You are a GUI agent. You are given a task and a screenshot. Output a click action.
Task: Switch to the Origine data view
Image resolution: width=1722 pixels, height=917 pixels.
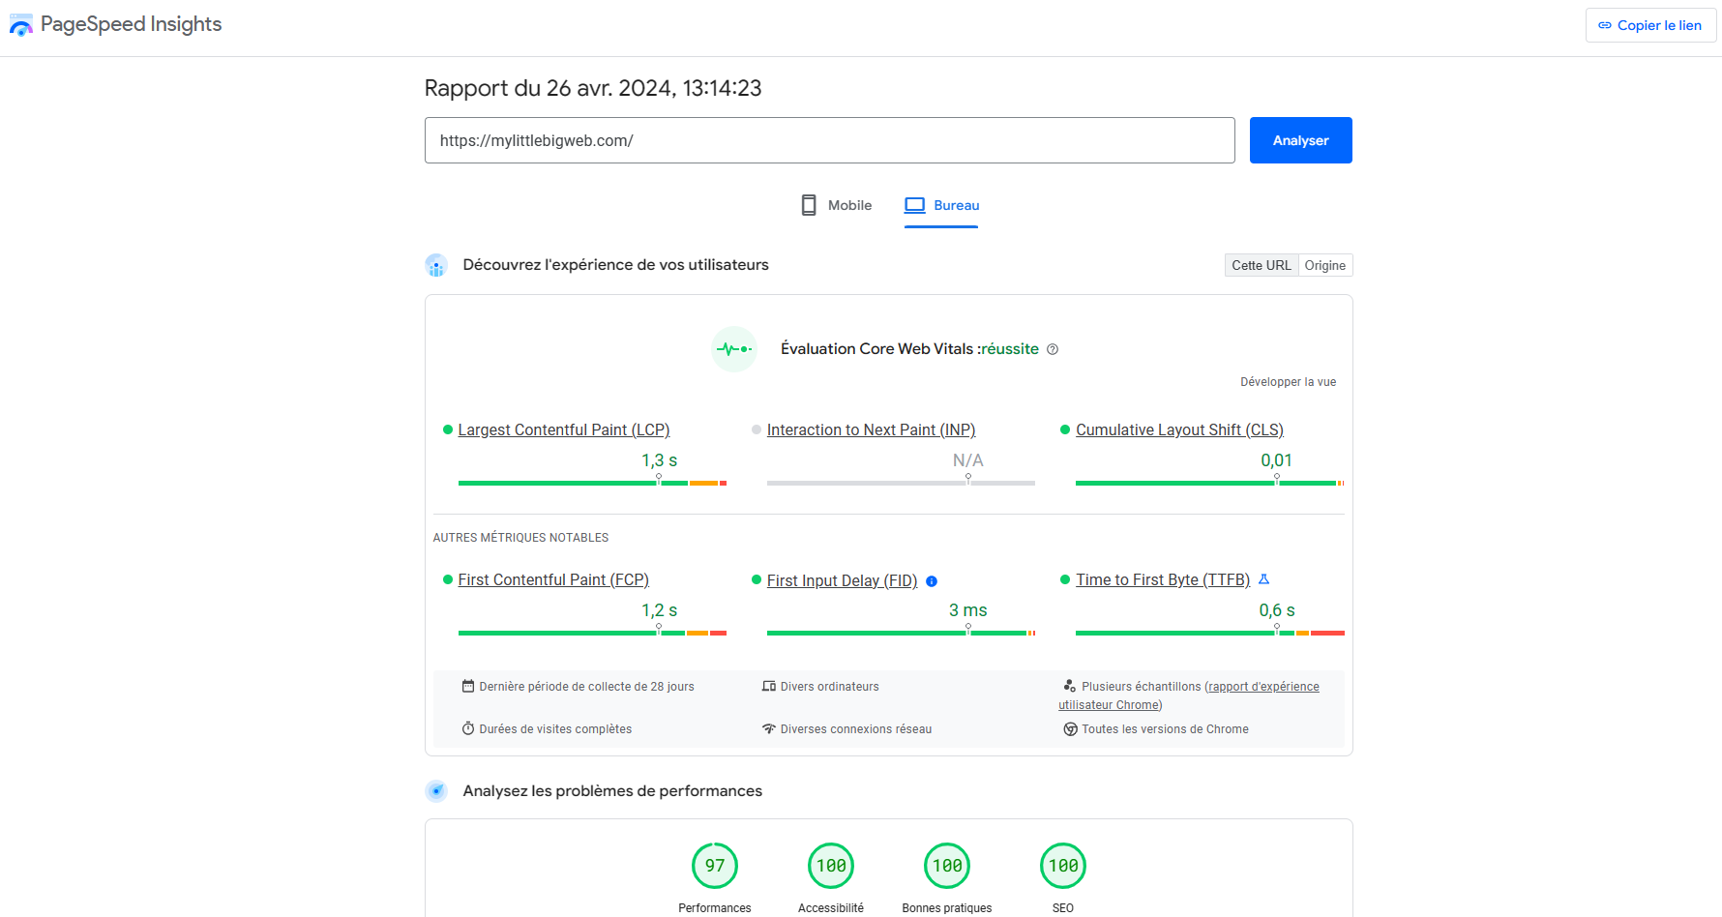(x=1324, y=265)
